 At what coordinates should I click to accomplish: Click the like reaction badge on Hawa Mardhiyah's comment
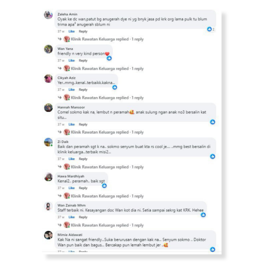(x=104, y=186)
